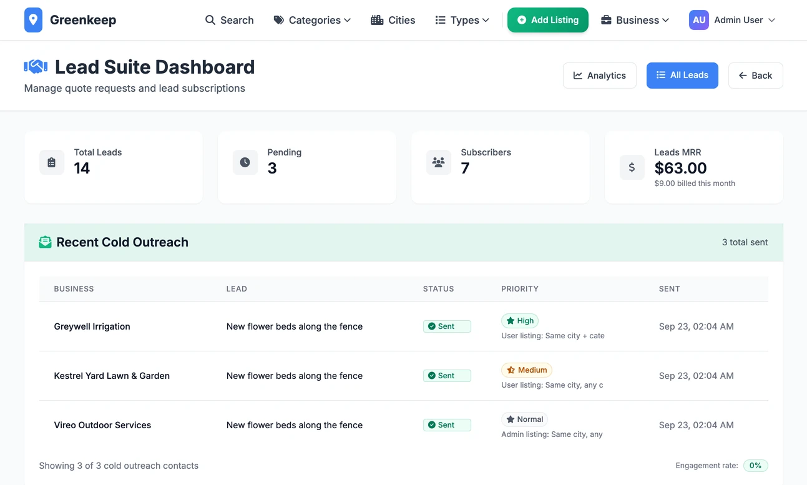Select the Kestrel Yard Lawn & Garden name
Screen dimensions: 807x485
coord(112,376)
